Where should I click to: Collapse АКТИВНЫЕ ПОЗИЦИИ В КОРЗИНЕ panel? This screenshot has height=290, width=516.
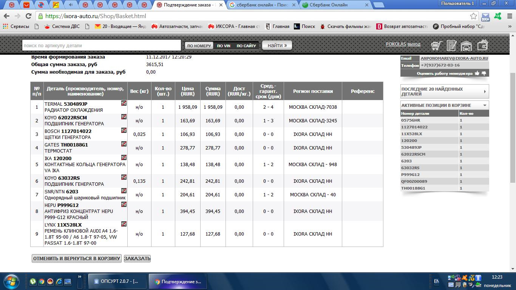point(445,105)
